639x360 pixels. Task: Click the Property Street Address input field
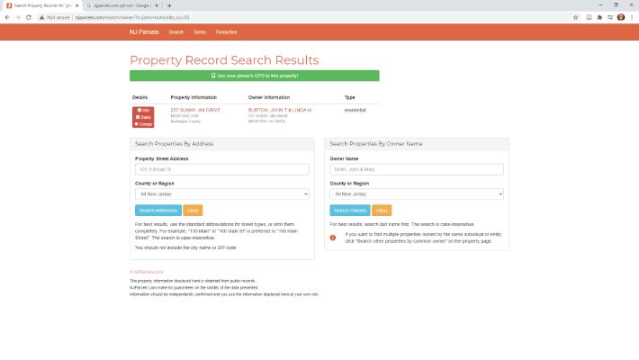point(222,169)
